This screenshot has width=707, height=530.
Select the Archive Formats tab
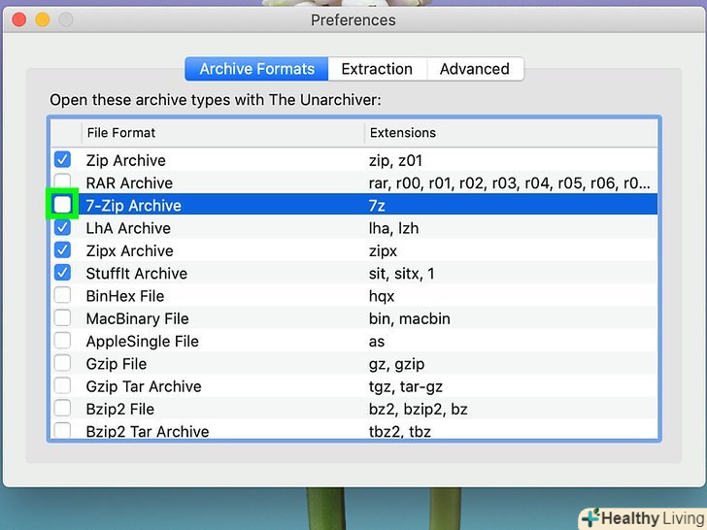coord(256,69)
